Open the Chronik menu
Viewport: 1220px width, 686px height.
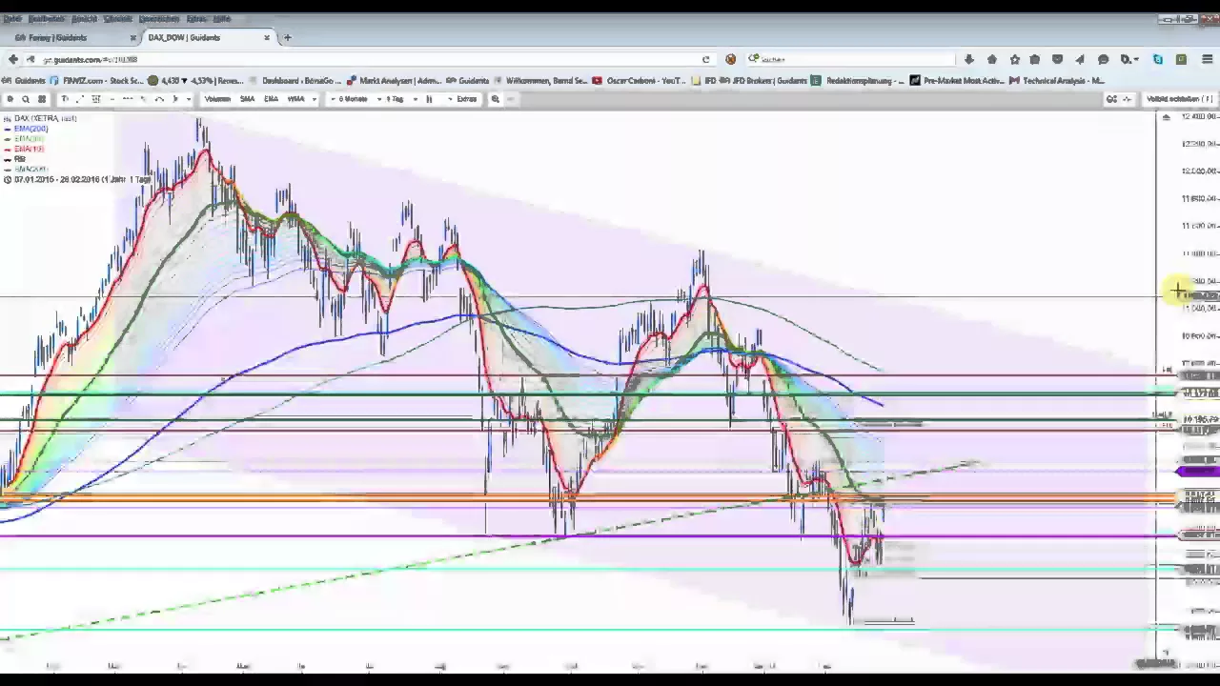coord(117,18)
